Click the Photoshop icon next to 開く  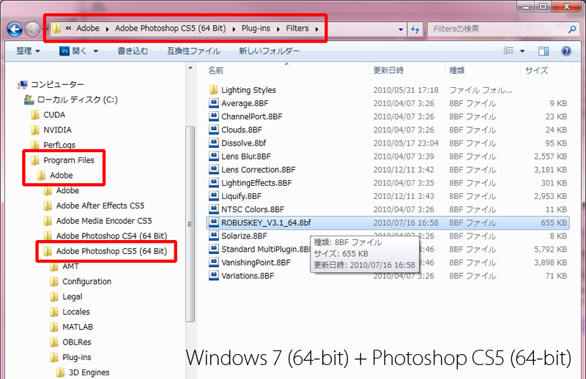(64, 51)
